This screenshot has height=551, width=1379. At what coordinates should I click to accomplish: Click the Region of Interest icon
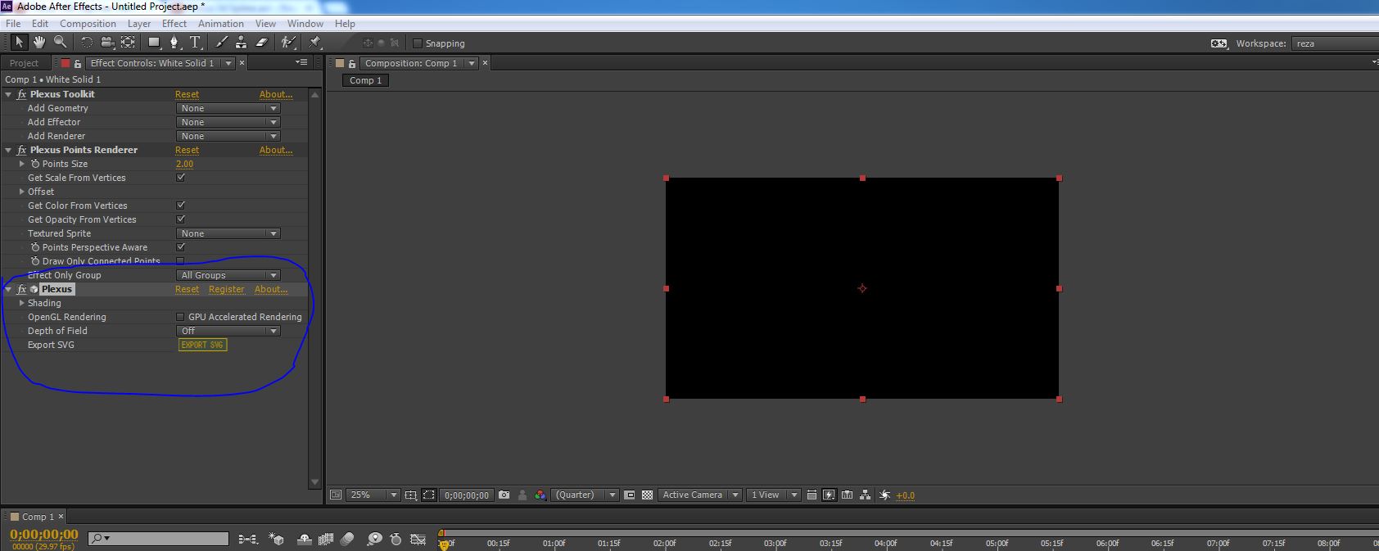629,495
